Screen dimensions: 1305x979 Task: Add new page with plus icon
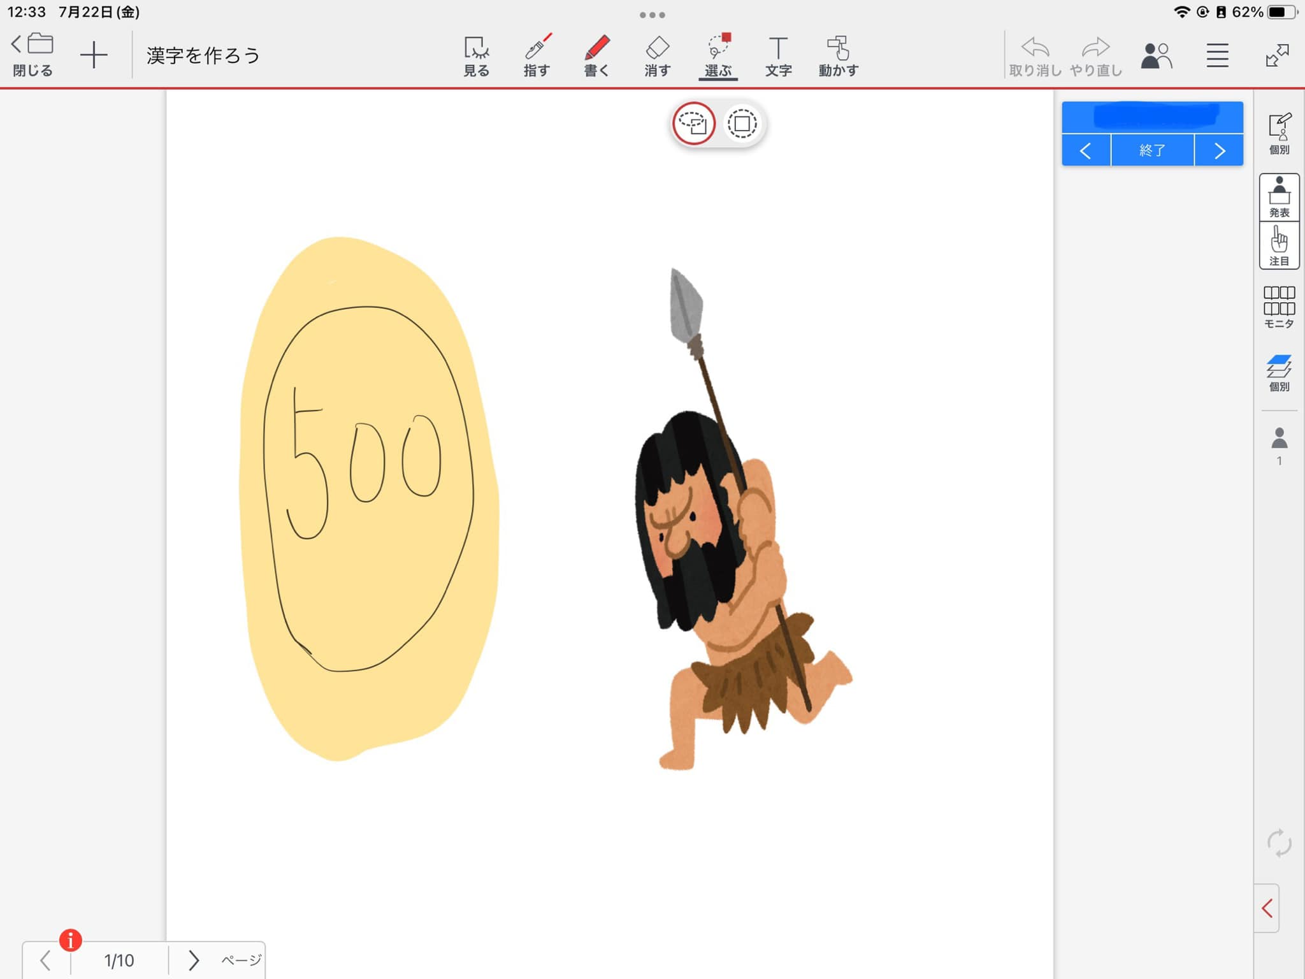point(94,55)
